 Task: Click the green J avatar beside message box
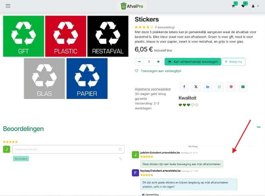[x=7, y=149]
